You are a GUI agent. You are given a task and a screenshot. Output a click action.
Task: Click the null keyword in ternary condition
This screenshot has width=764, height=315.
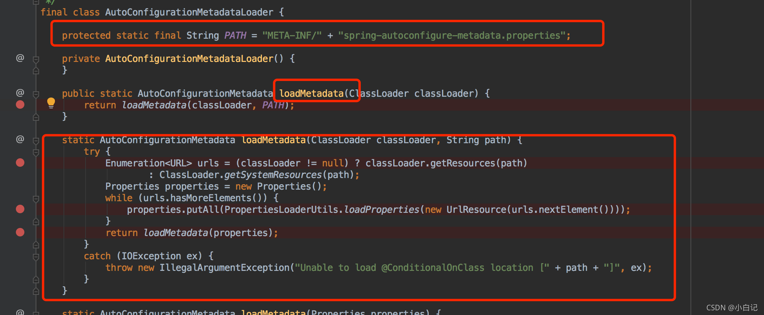pos(333,163)
